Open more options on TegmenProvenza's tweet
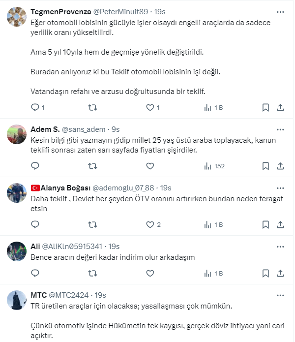 coord(280,11)
